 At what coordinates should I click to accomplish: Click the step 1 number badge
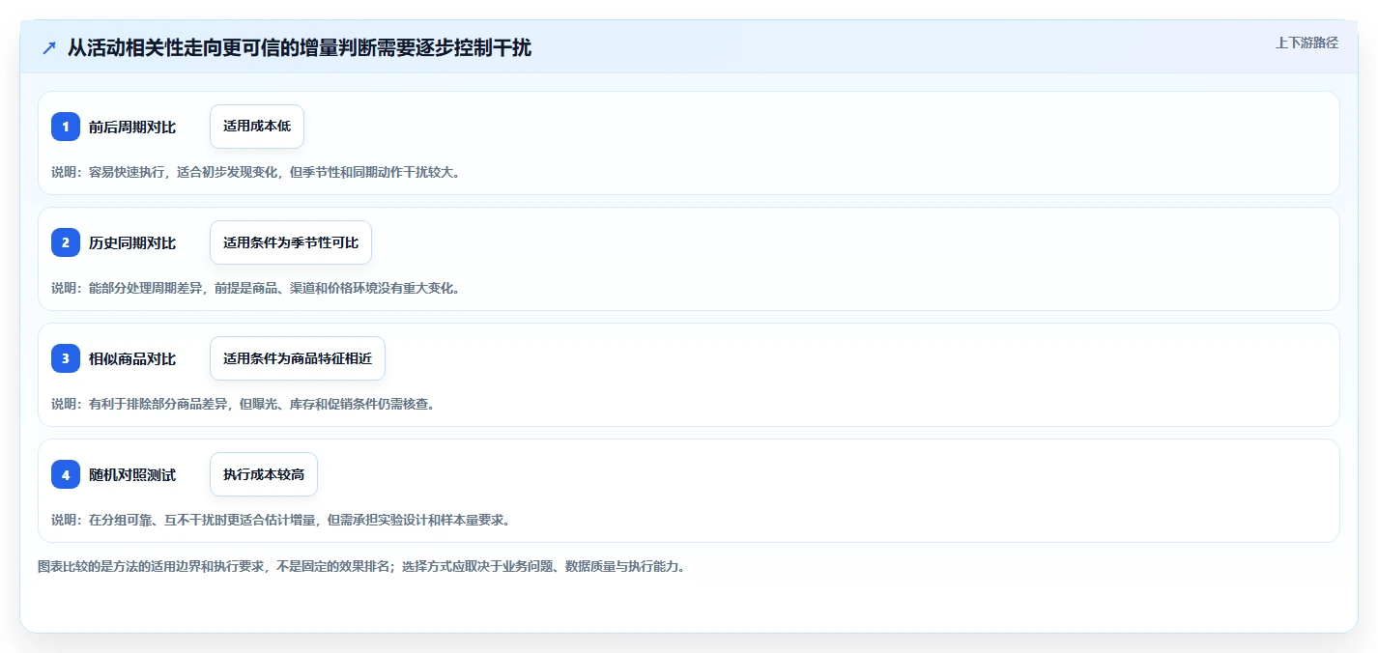66,127
